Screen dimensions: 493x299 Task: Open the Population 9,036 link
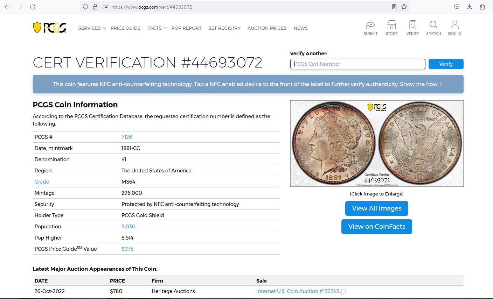point(128,227)
